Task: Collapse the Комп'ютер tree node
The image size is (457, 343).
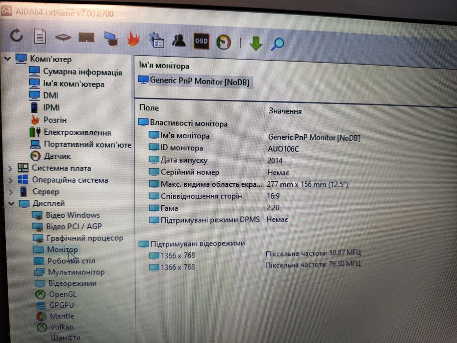Action: point(7,58)
